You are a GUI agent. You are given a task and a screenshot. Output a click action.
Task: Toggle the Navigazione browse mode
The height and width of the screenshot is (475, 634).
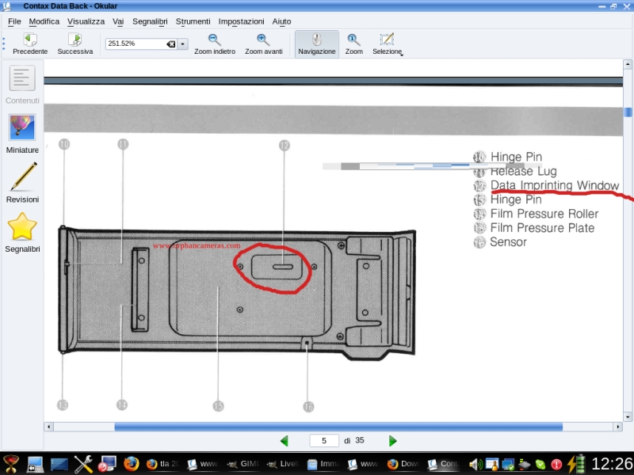point(317,44)
